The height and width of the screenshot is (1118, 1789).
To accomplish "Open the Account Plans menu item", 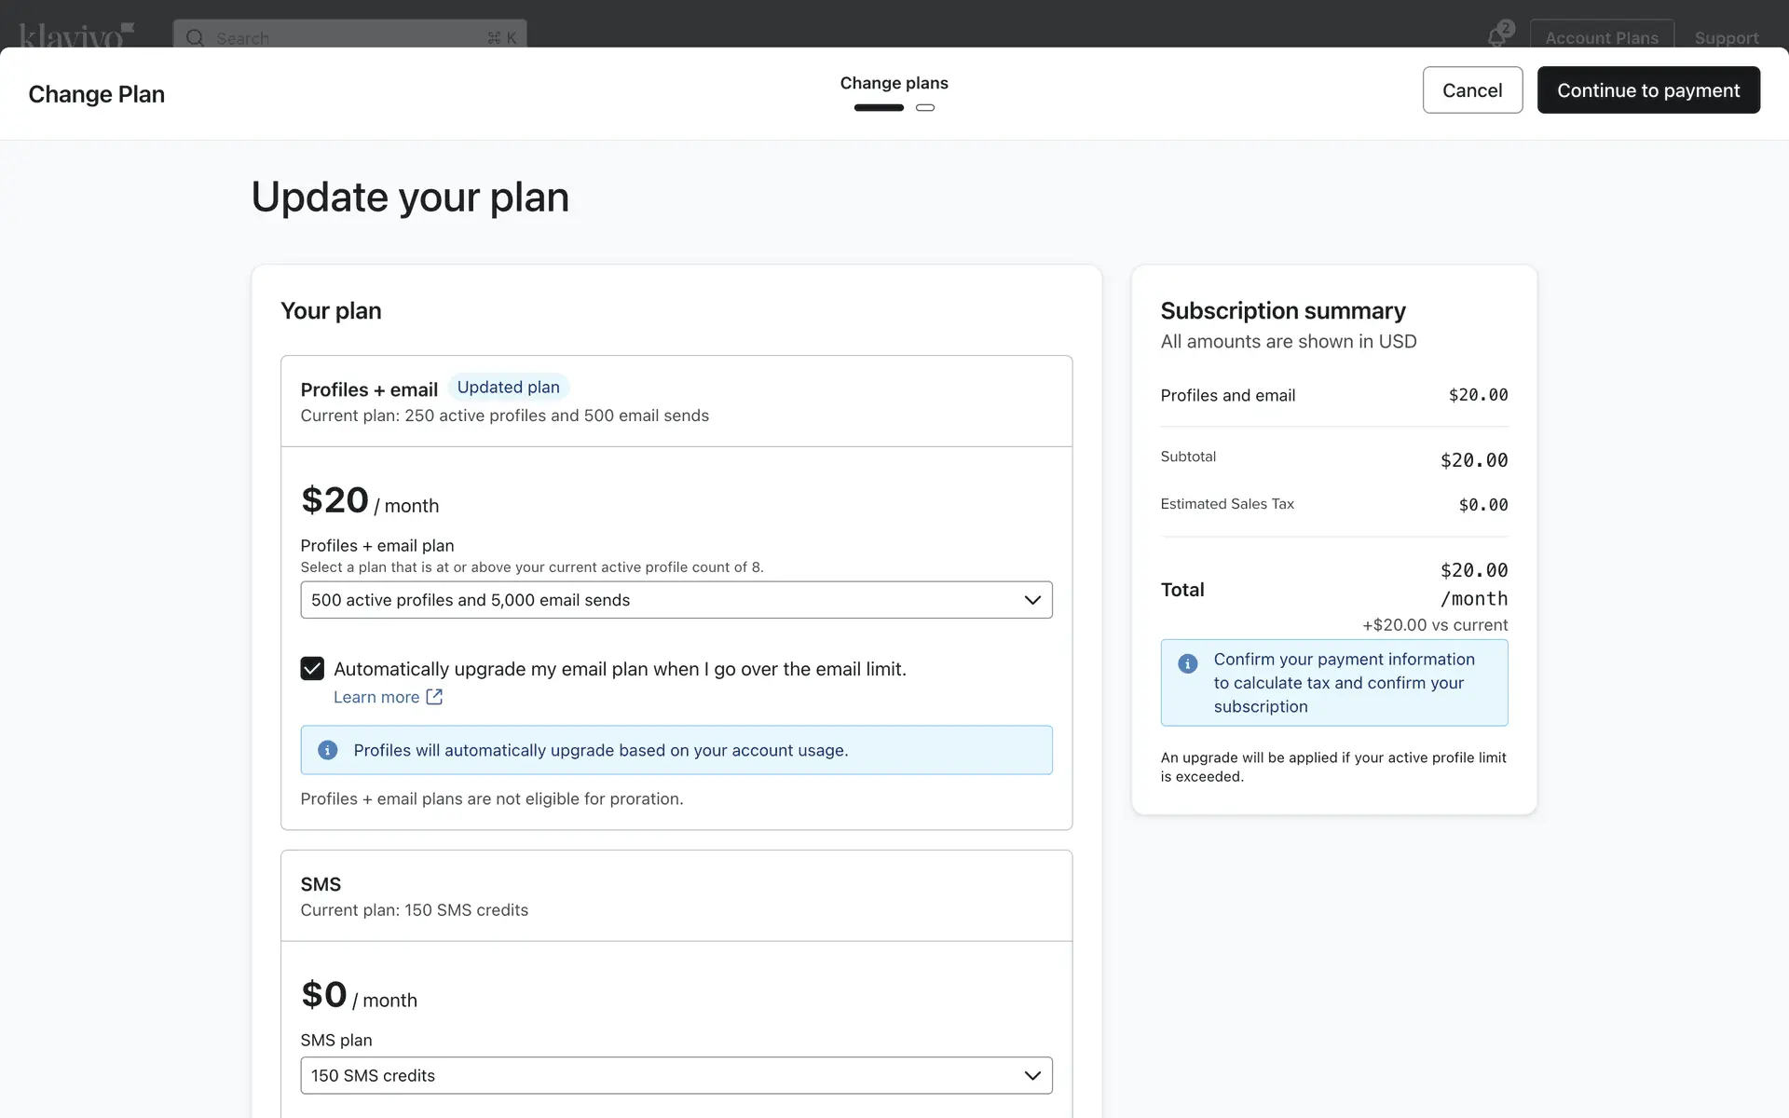I will pos(1601,37).
